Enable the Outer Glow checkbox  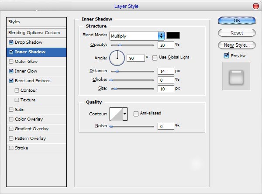(x=11, y=62)
